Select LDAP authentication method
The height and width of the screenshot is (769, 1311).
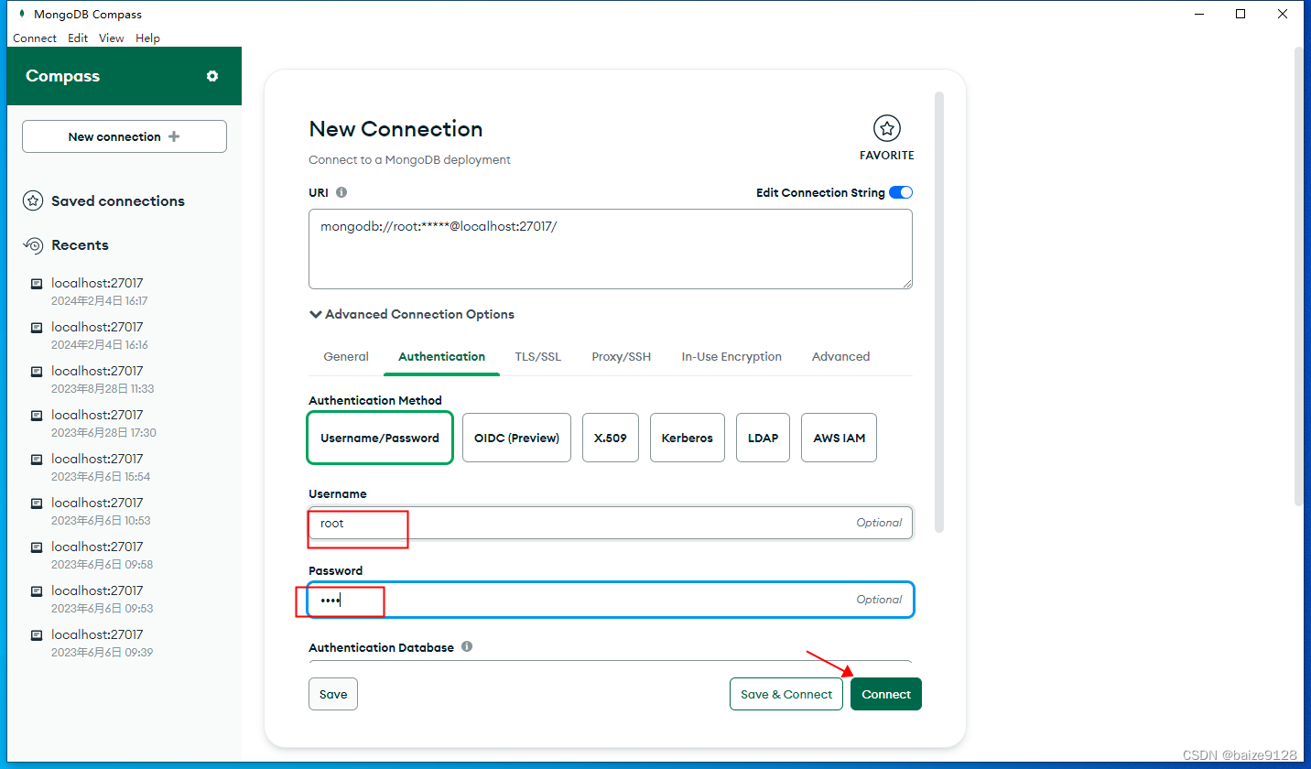(763, 438)
